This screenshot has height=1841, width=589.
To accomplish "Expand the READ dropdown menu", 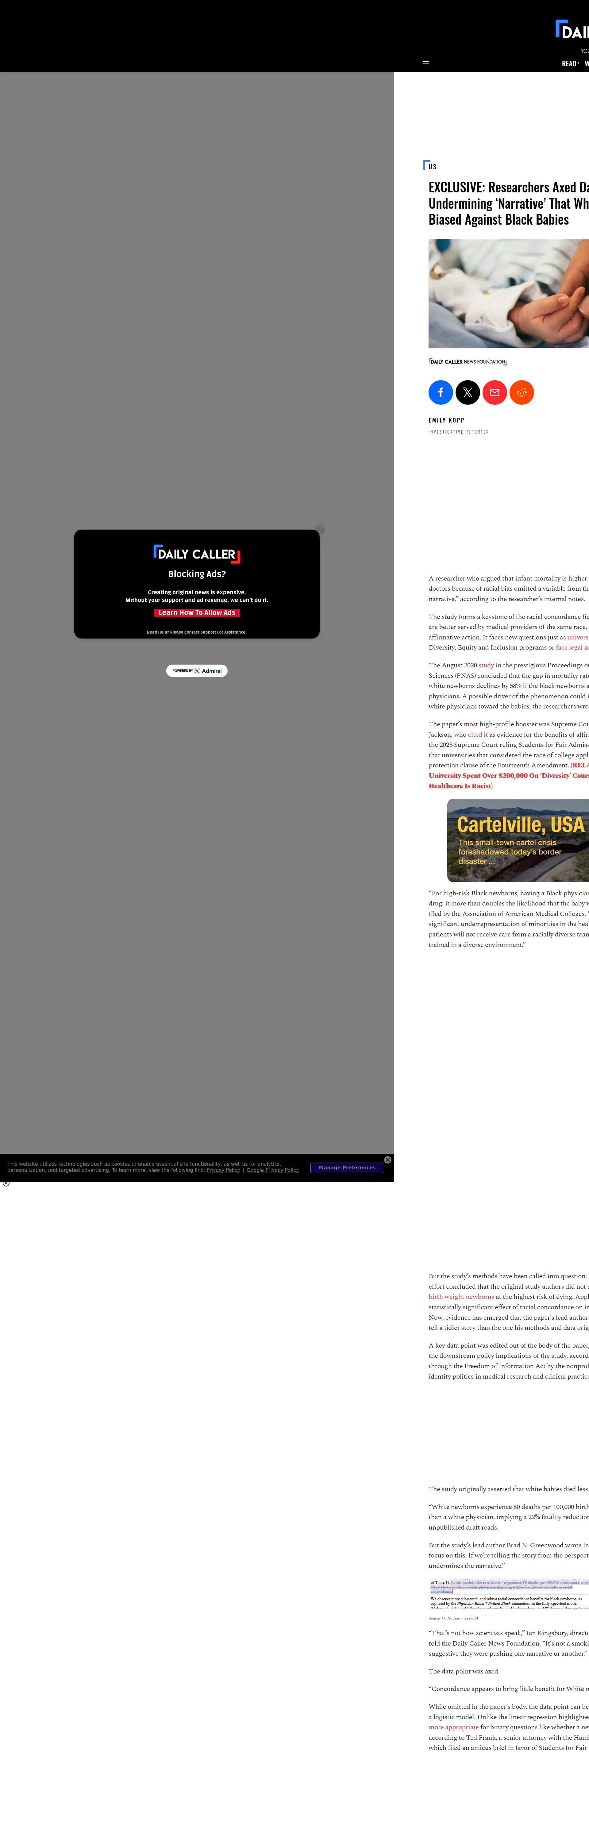I will [x=570, y=64].
